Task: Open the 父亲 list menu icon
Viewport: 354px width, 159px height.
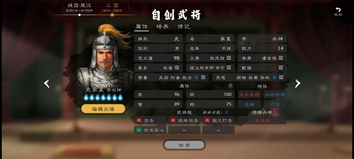Action: point(229,58)
